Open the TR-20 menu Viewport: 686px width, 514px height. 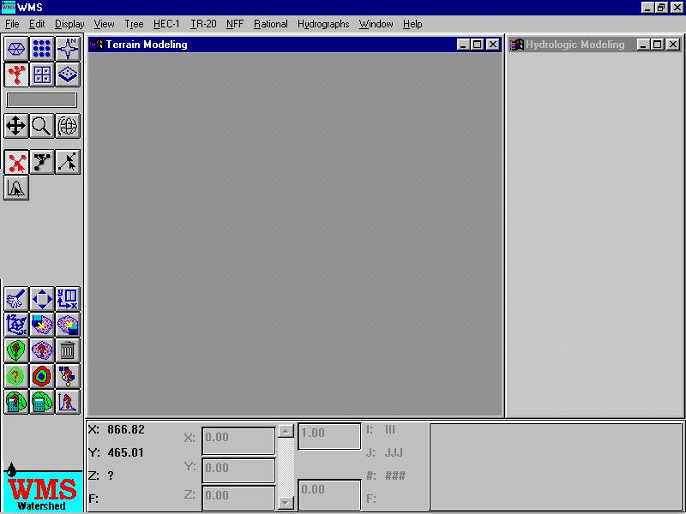pos(203,24)
